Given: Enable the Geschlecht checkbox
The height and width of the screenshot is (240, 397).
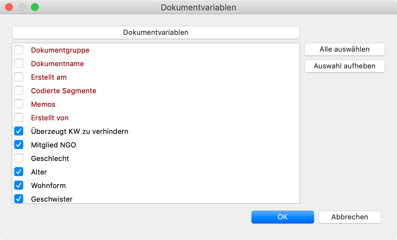Looking at the screenshot, I should coord(19,158).
